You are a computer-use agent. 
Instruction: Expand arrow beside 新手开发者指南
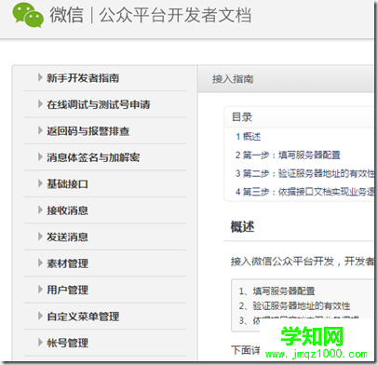point(40,77)
